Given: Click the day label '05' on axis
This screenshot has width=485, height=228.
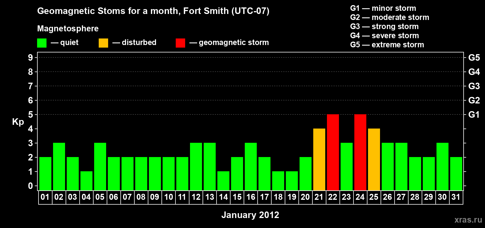Looking at the screenshot, I should click(100, 197).
